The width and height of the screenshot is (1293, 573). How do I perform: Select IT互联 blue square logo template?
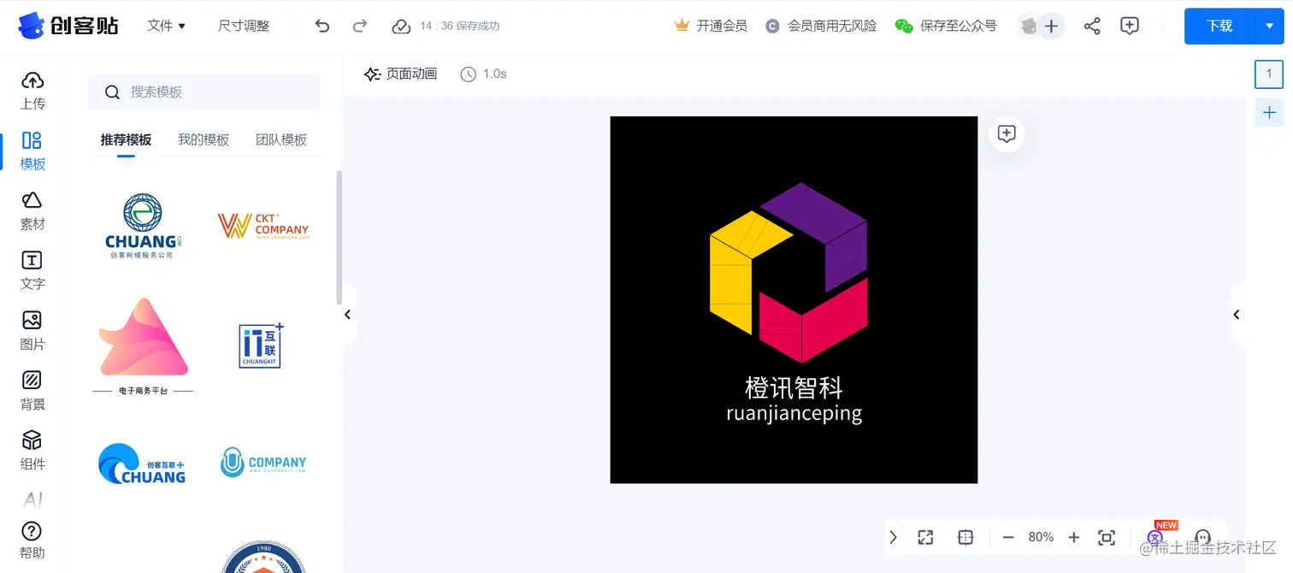point(261,346)
